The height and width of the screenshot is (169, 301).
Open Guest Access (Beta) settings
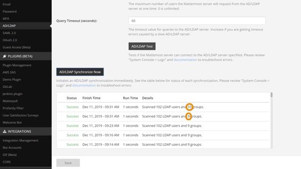pyautogui.click(x=16, y=47)
